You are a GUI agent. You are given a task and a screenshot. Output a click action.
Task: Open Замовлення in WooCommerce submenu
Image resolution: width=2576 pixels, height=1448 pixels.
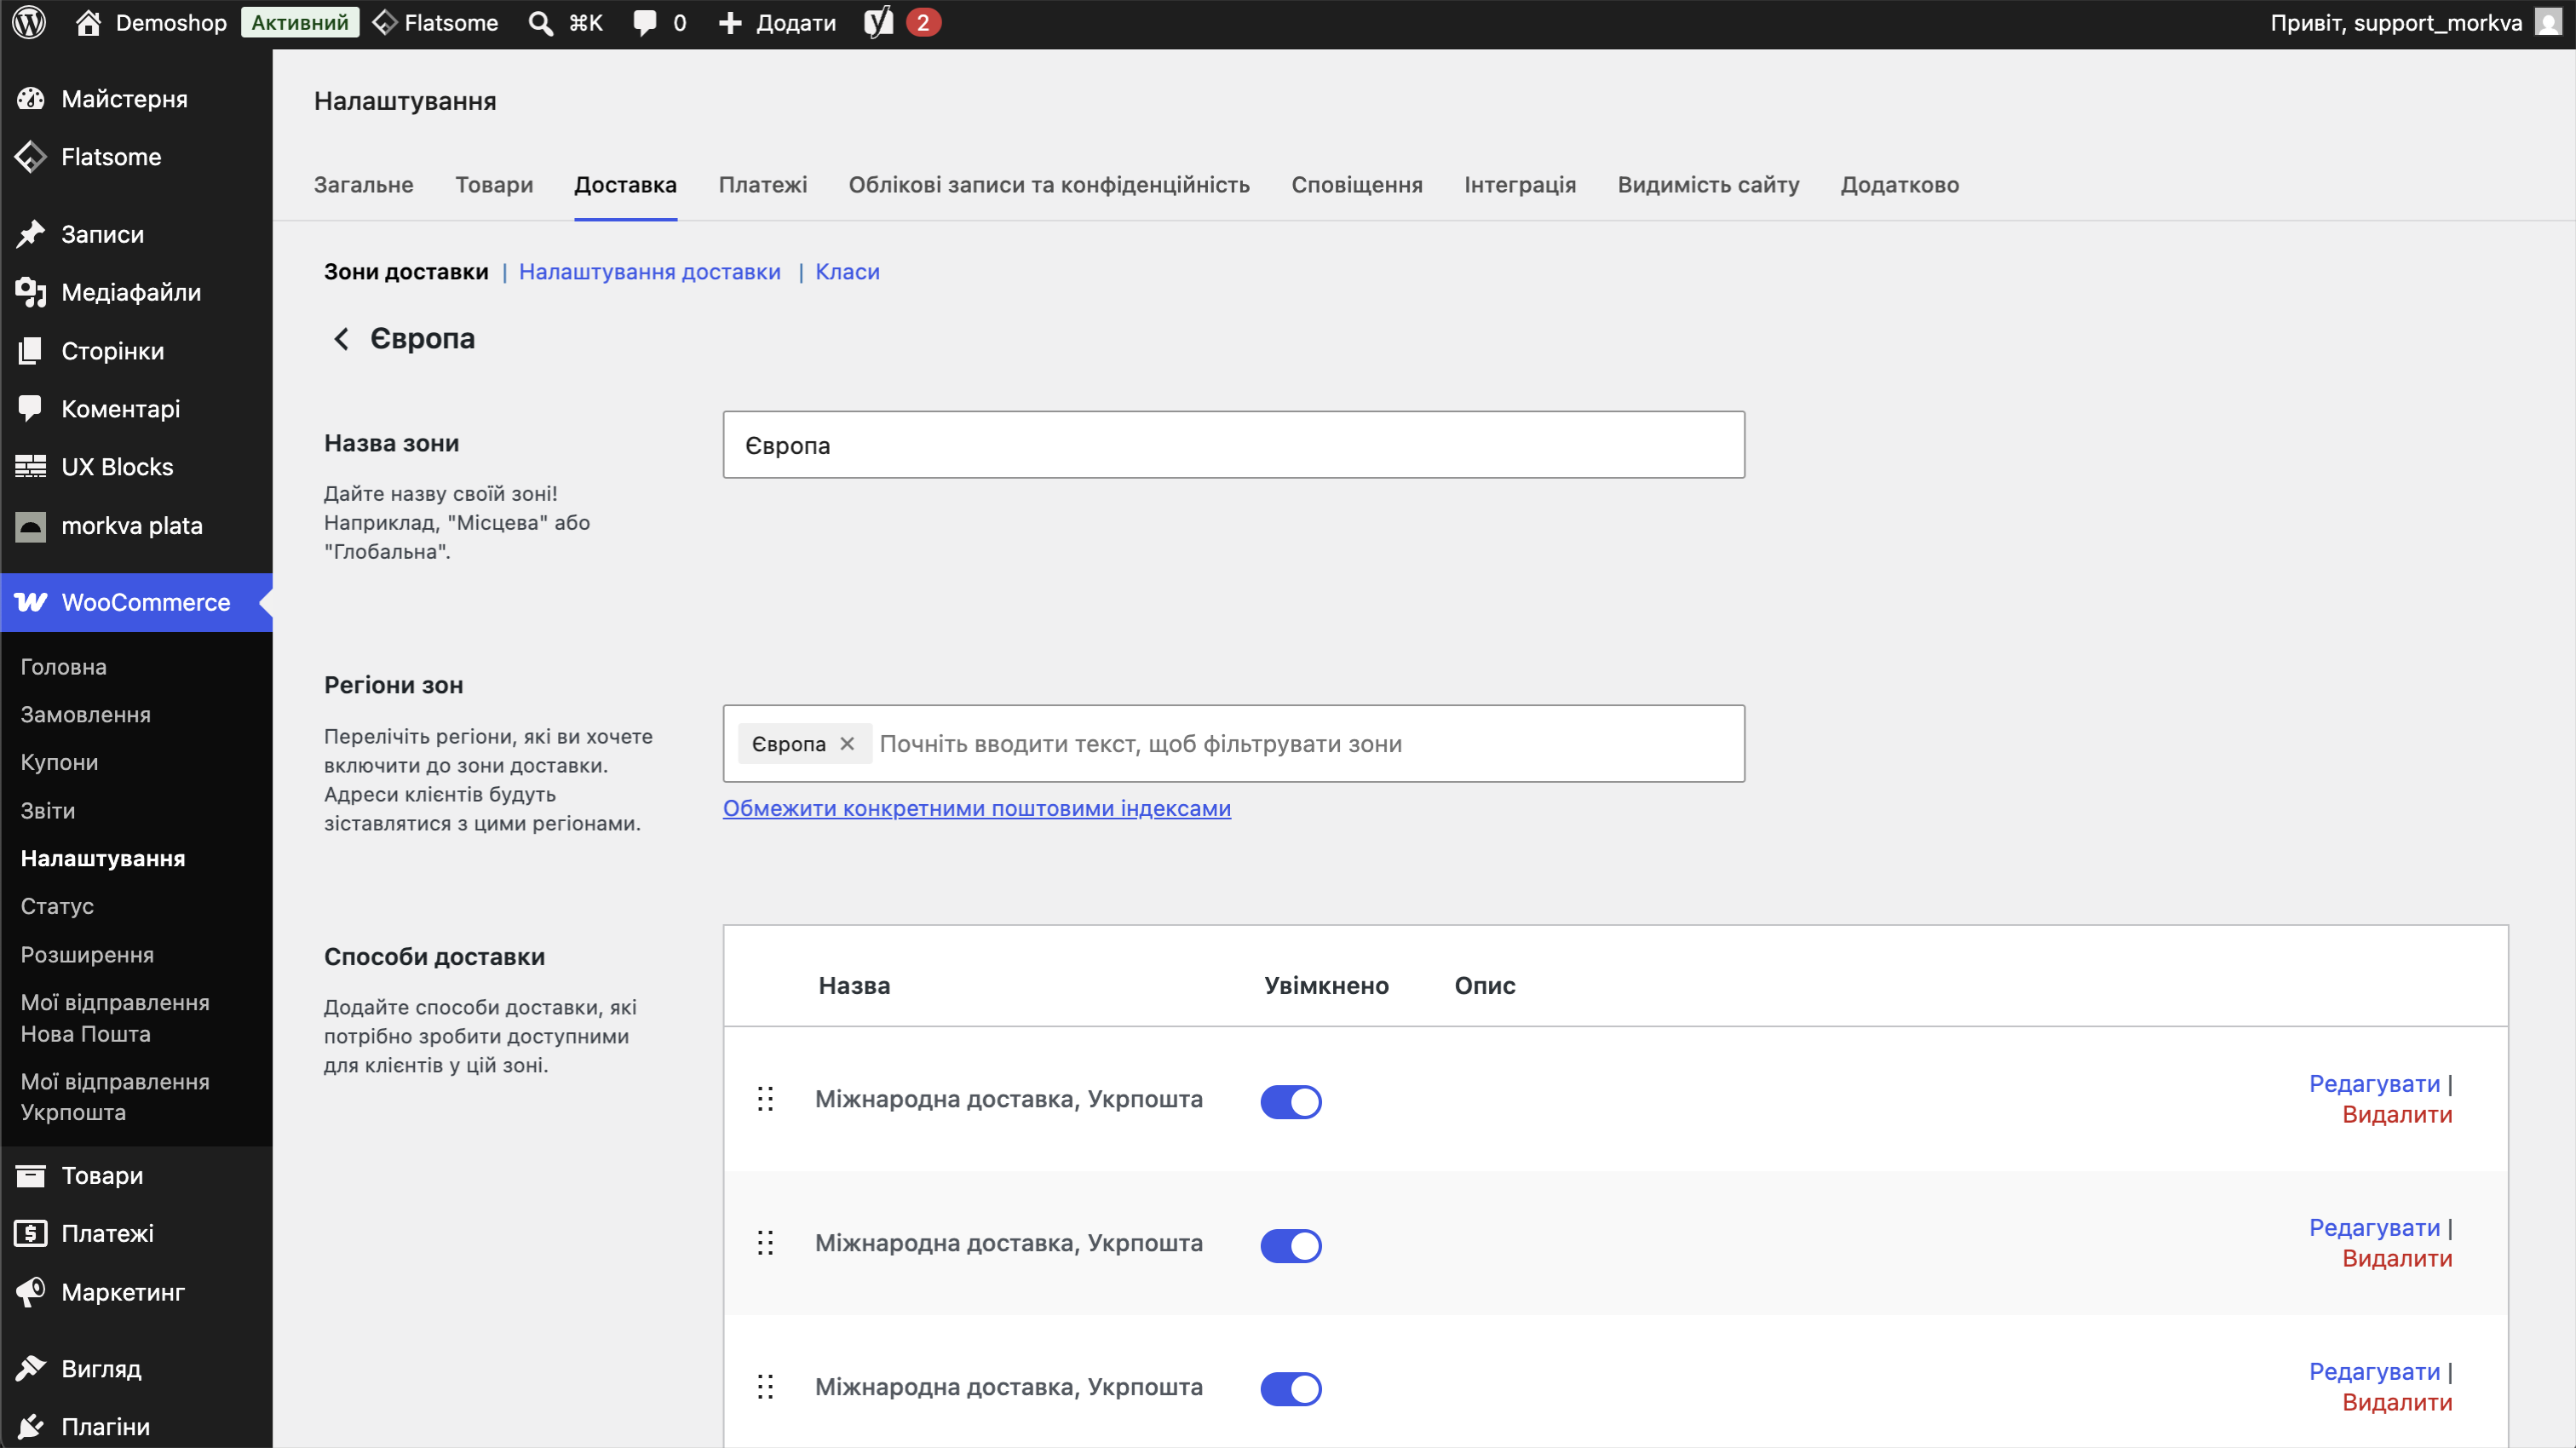click(85, 715)
